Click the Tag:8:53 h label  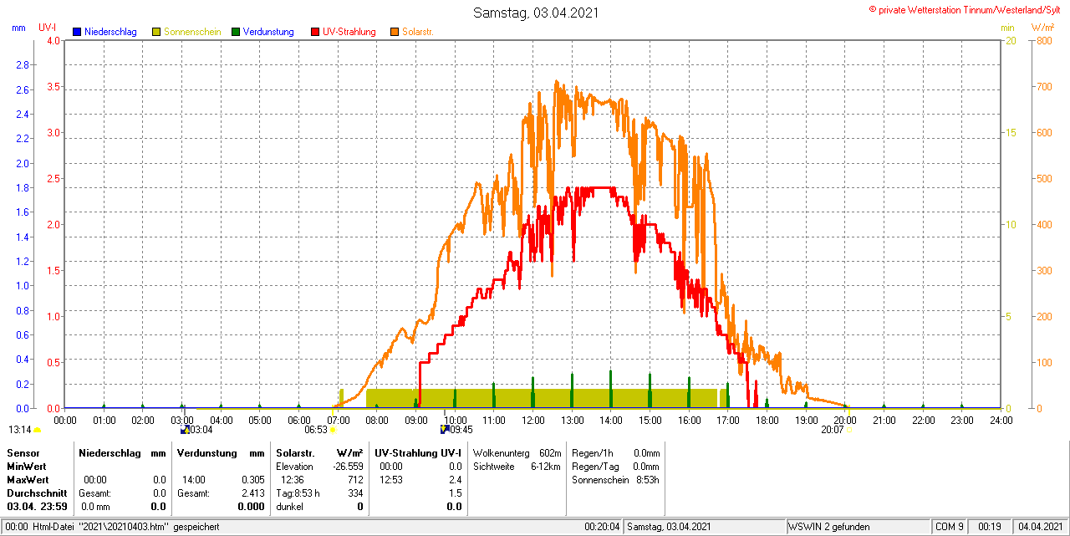[x=298, y=493]
